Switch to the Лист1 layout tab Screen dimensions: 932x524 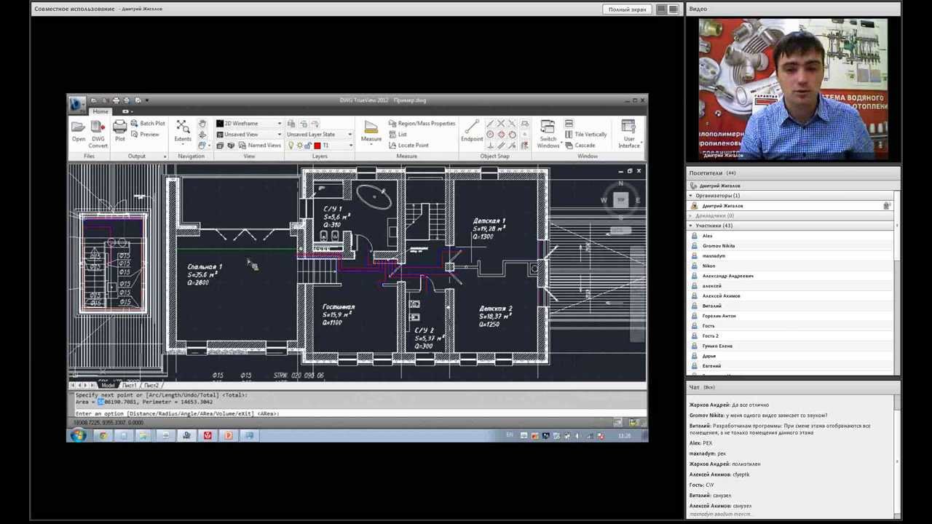tap(129, 385)
